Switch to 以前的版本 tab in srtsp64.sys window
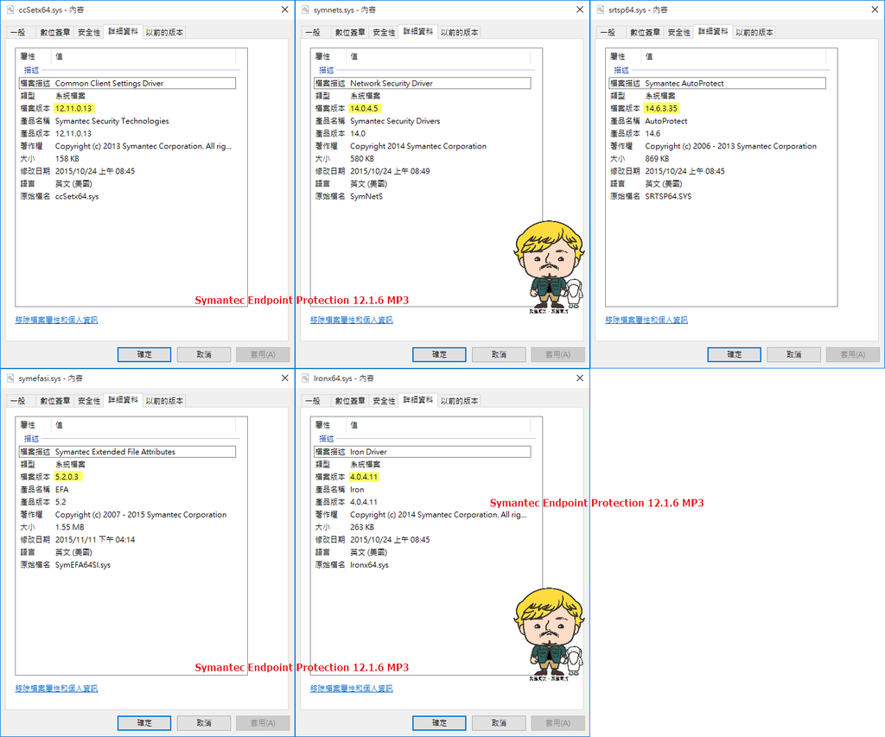This screenshot has width=885, height=737. pos(754,33)
